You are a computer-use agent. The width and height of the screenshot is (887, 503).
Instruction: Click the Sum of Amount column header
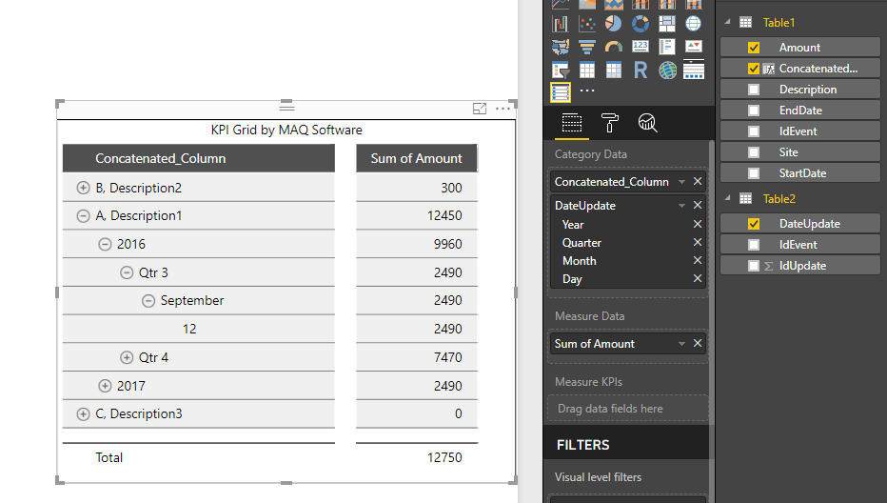[417, 158]
